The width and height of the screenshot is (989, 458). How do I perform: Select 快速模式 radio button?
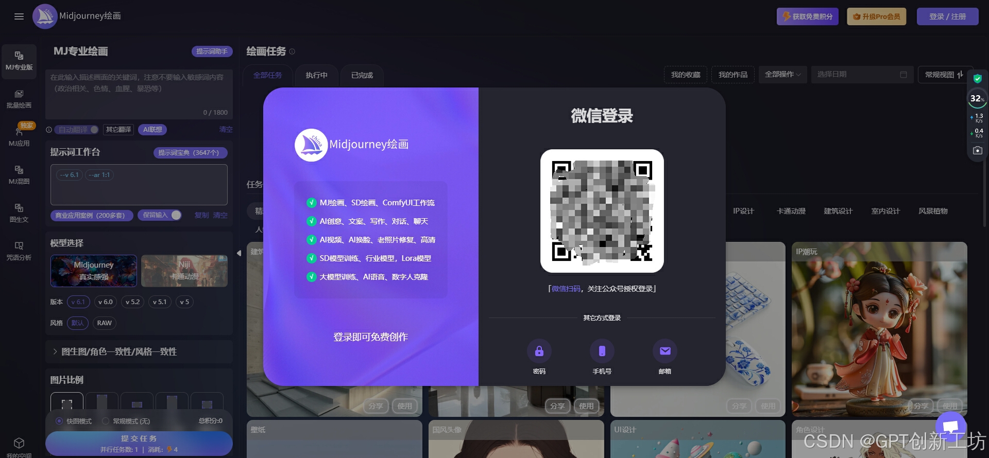tap(59, 421)
